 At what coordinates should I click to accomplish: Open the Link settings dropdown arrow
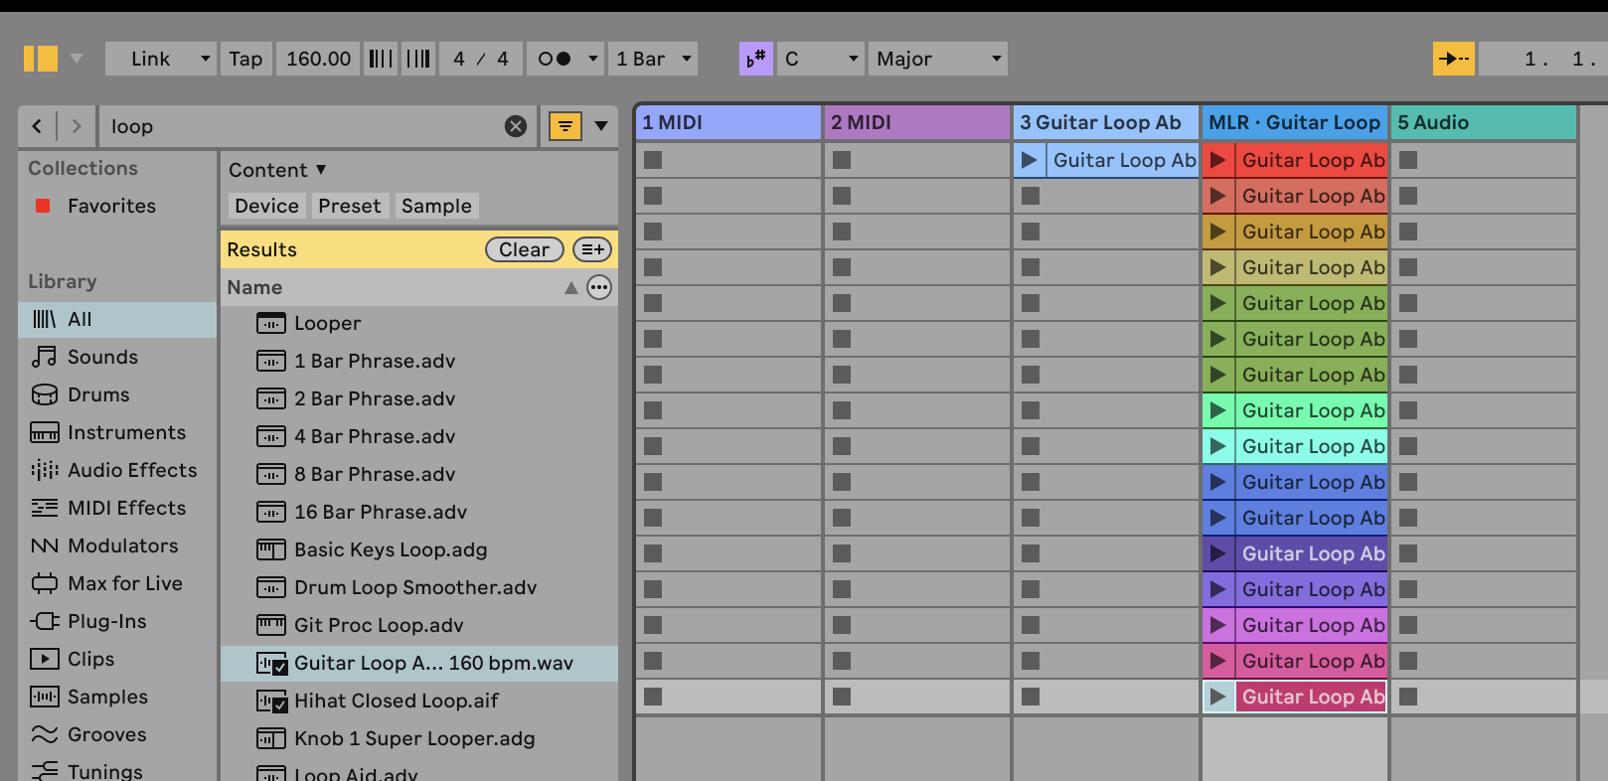[x=205, y=59]
